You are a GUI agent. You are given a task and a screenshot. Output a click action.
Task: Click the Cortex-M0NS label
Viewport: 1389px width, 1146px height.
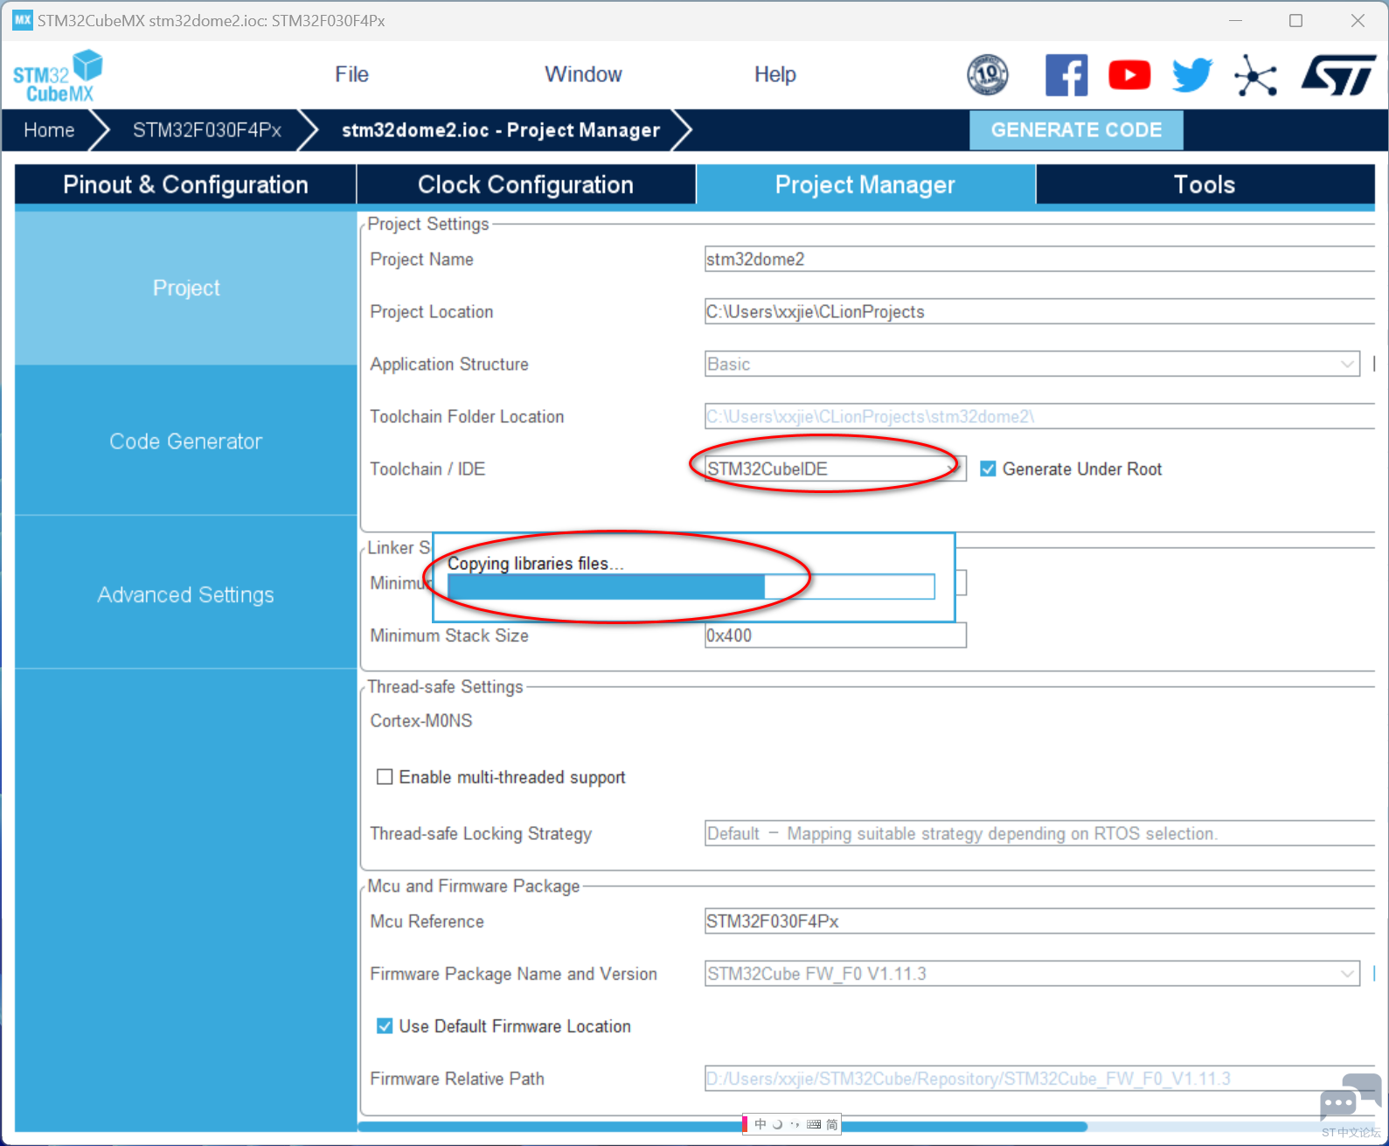click(421, 721)
